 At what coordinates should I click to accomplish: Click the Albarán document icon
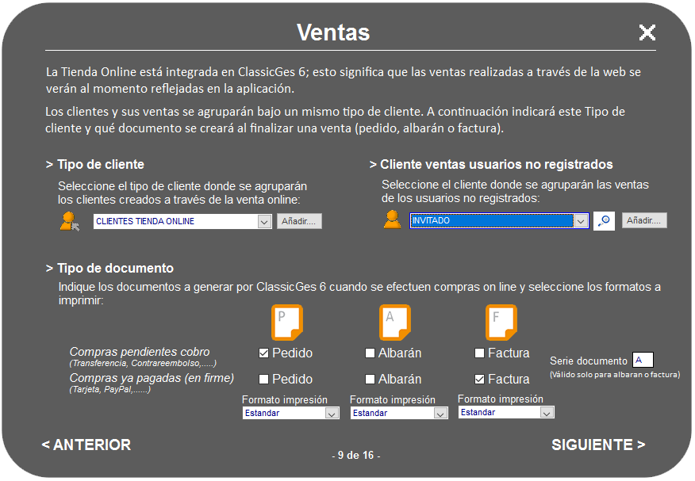point(394,323)
